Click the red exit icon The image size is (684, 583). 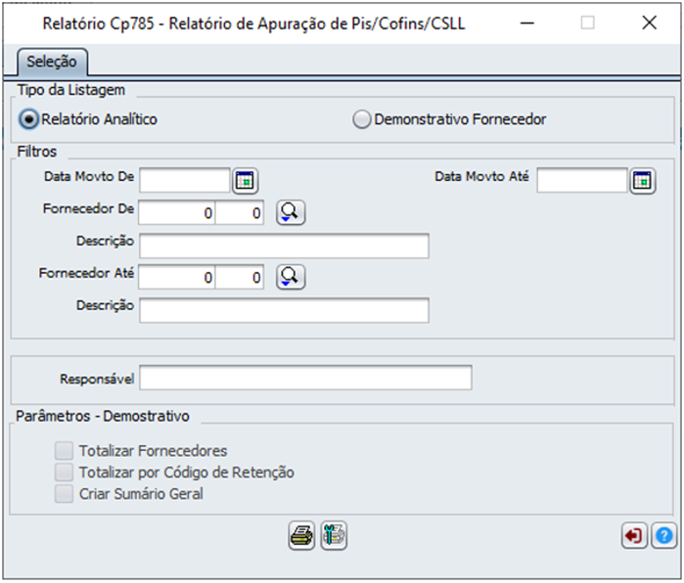tap(634, 535)
